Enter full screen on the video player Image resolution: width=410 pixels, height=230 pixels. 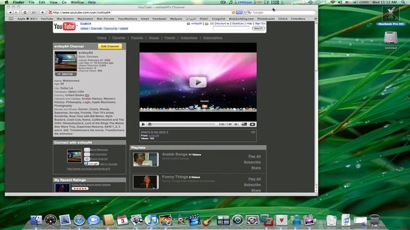pyautogui.click(x=252, y=125)
